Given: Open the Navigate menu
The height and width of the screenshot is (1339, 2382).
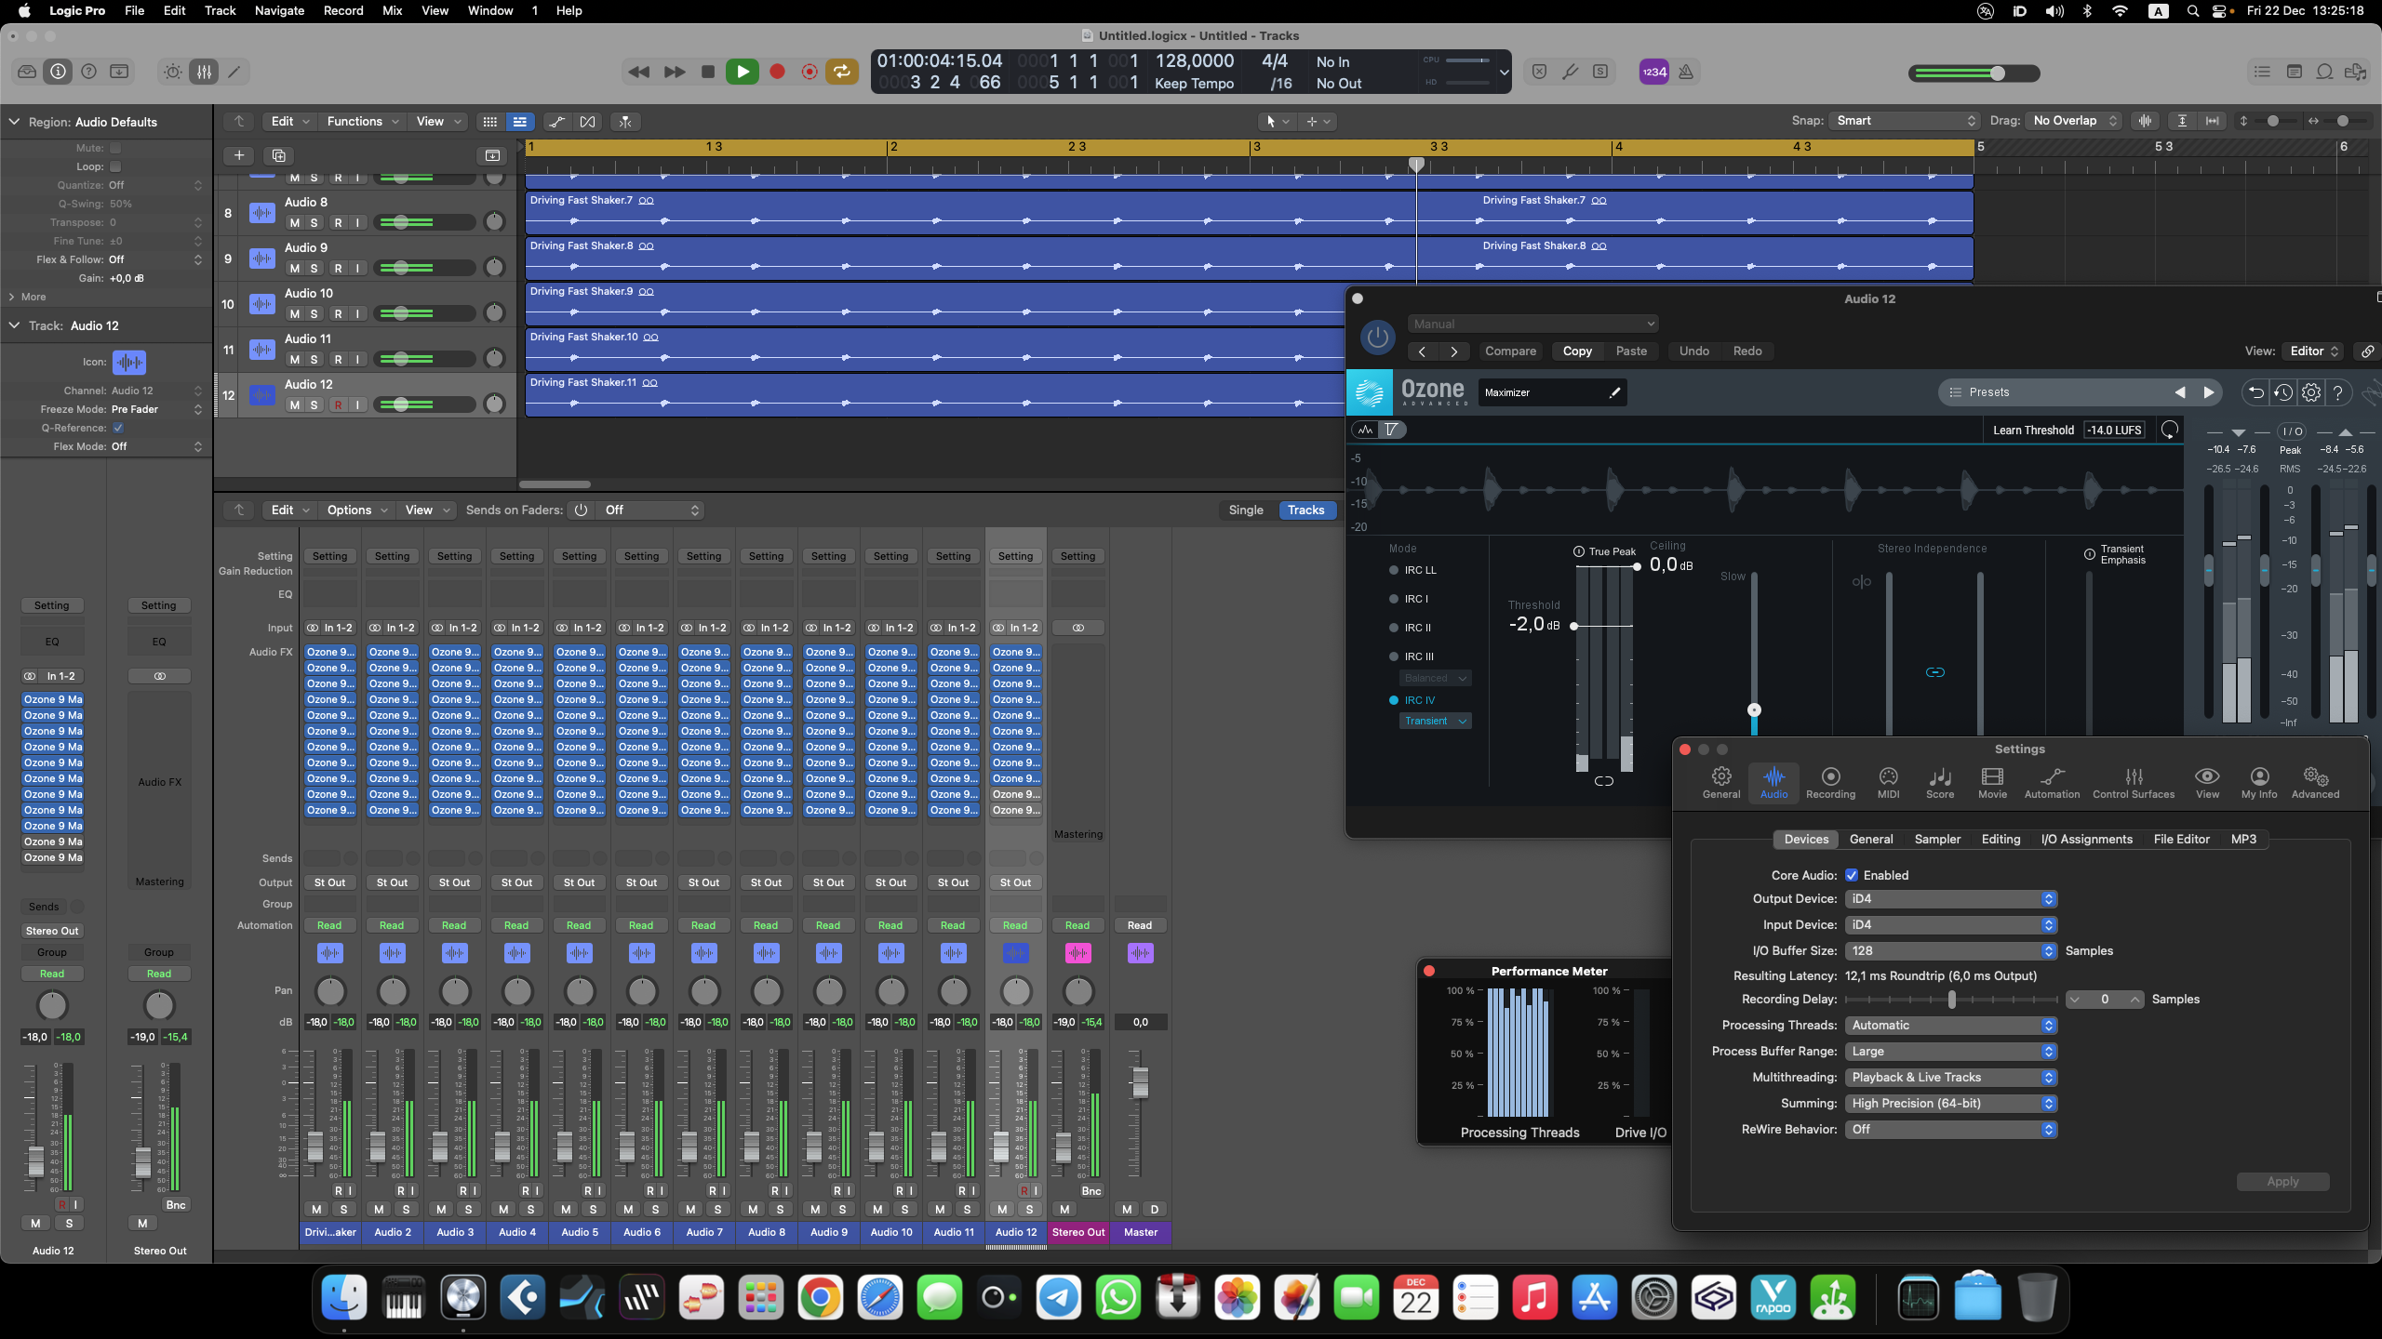Looking at the screenshot, I should [279, 10].
